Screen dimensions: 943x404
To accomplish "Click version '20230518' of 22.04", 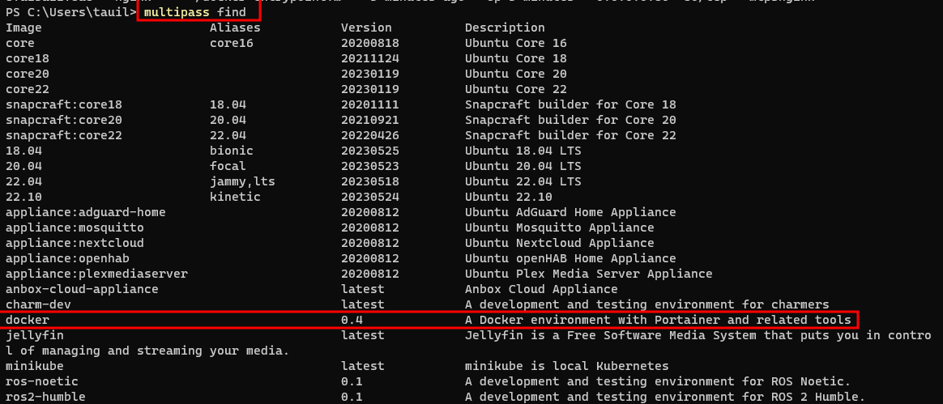I will click(x=370, y=181).
